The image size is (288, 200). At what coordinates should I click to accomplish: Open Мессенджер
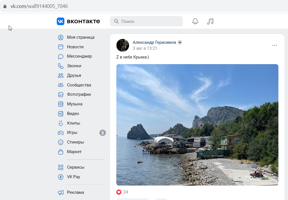79,56
